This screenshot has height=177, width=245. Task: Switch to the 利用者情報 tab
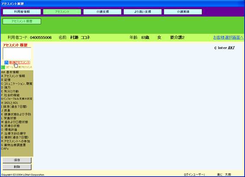point(22,12)
